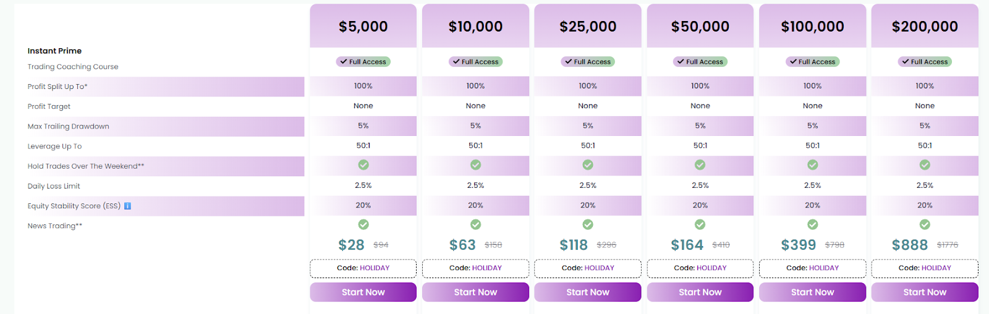
Task: Copy HOLIDAY code for the $5,000 plan
Action: 363,268
